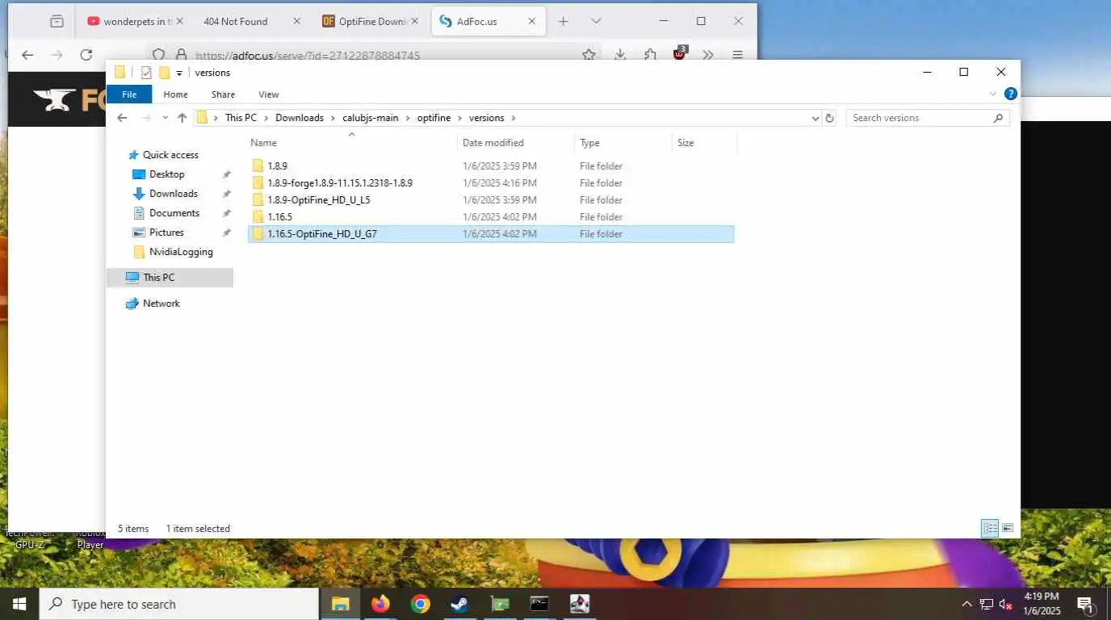Open the notification center
This screenshot has width=1111, height=620.
click(1086, 604)
